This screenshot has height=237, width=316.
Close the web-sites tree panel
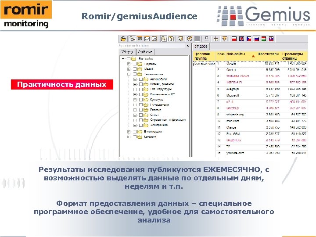(x=188, y=46)
